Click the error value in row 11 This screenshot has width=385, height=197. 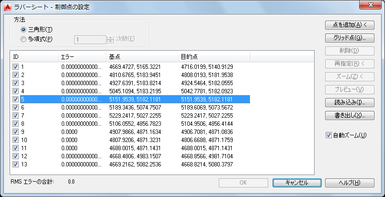click(x=69, y=148)
